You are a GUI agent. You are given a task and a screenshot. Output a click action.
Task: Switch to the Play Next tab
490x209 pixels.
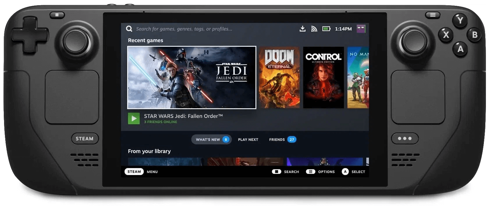248,140
